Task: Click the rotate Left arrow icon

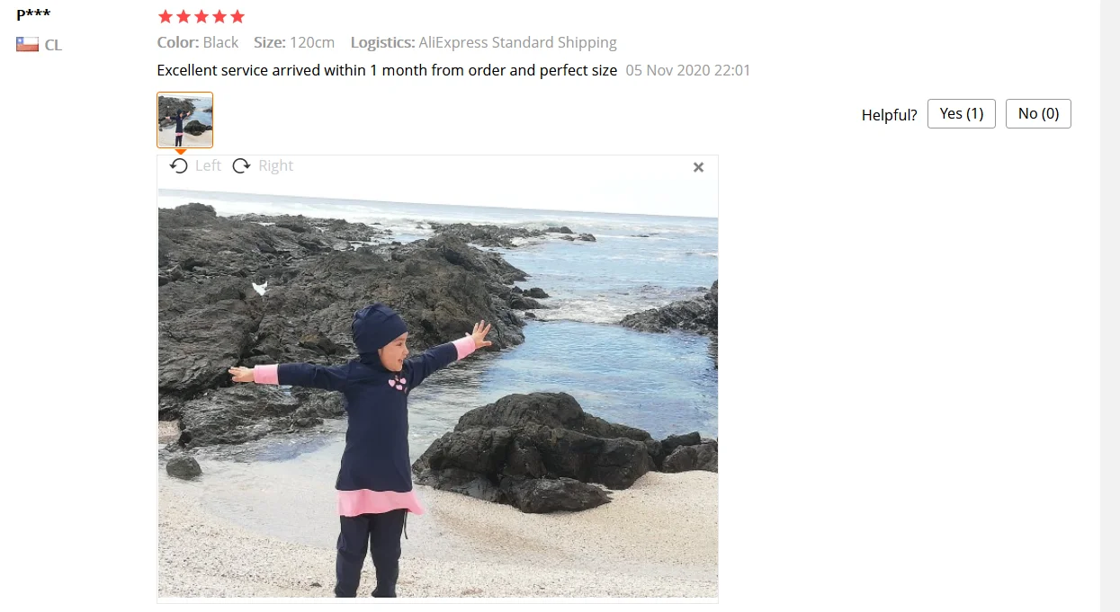Action: [x=179, y=165]
